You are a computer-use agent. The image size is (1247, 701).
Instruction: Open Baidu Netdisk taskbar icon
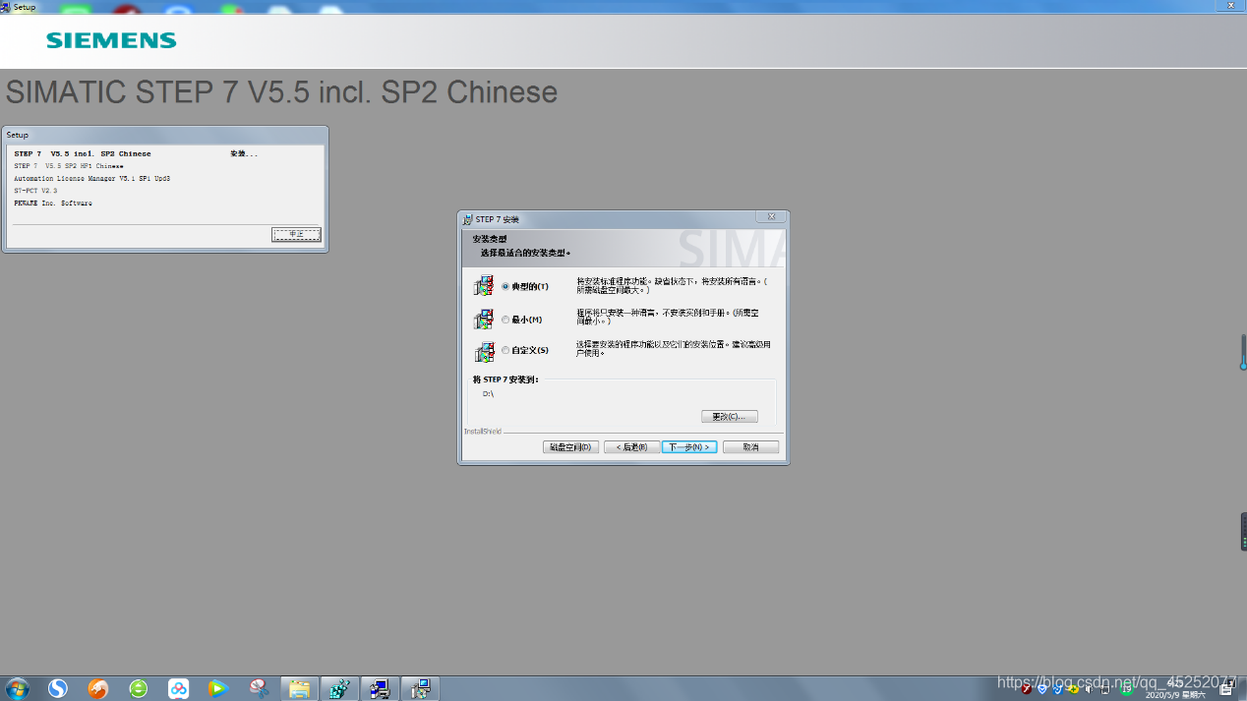click(x=178, y=688)
